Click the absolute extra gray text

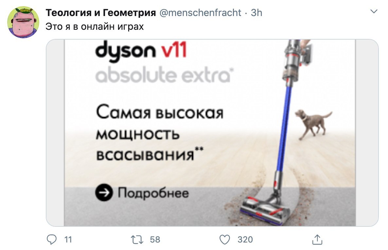click(x=165, y=75)
